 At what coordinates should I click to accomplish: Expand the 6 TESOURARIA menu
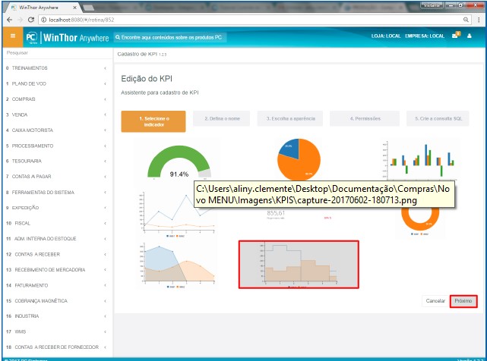[x=57, y=161]
